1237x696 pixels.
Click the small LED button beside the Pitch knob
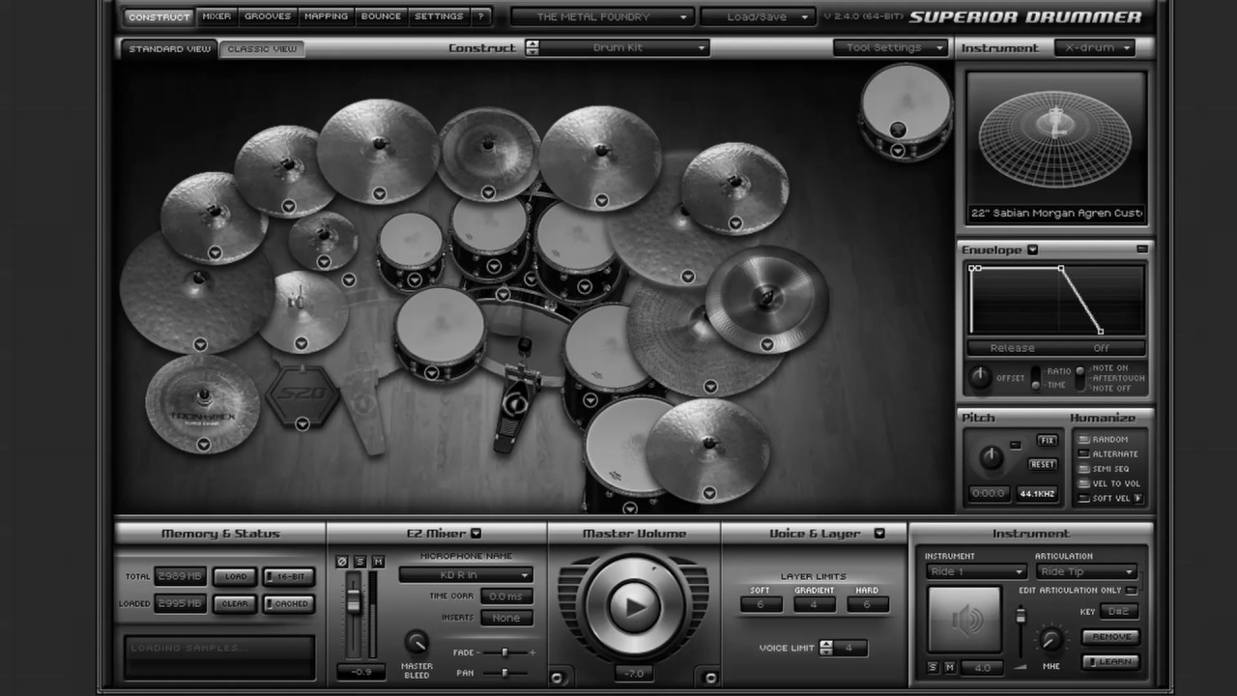click(x=1015, y=445)
